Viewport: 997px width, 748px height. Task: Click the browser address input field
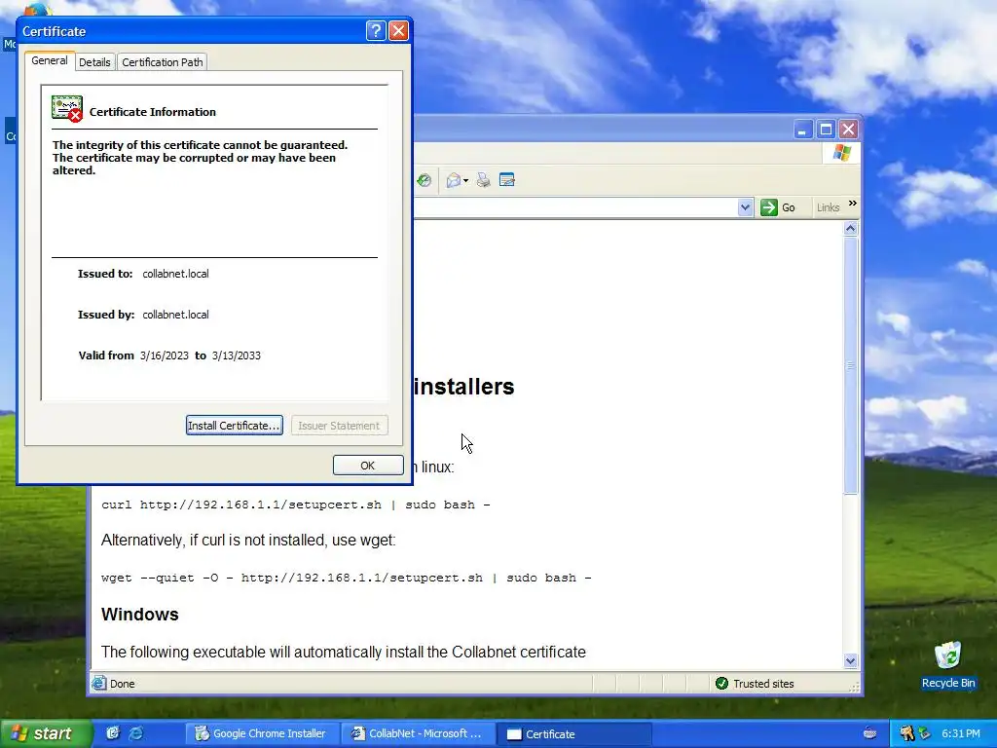tap(575, 207)
